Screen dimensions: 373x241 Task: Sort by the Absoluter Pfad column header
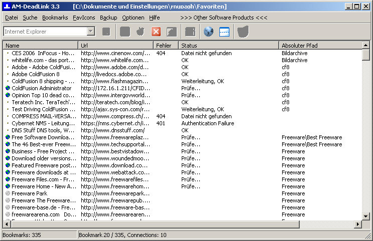pyautogui.click(x=320, y=46)
